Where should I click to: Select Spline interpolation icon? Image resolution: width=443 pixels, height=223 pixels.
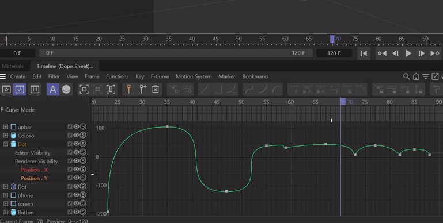pyautogui.click(x=232, y=89)
